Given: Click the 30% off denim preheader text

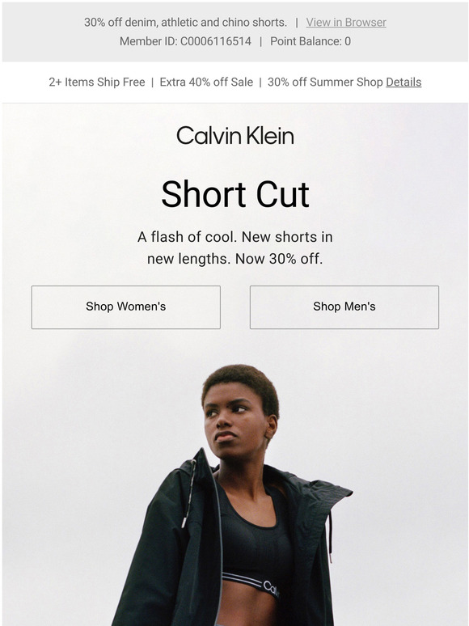Looking at the screenshot, I should click(x=185, y=23).
